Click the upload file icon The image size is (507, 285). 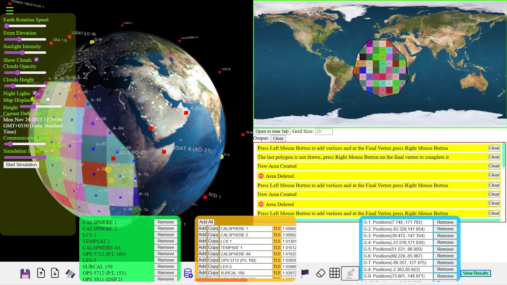coord(41,273)
